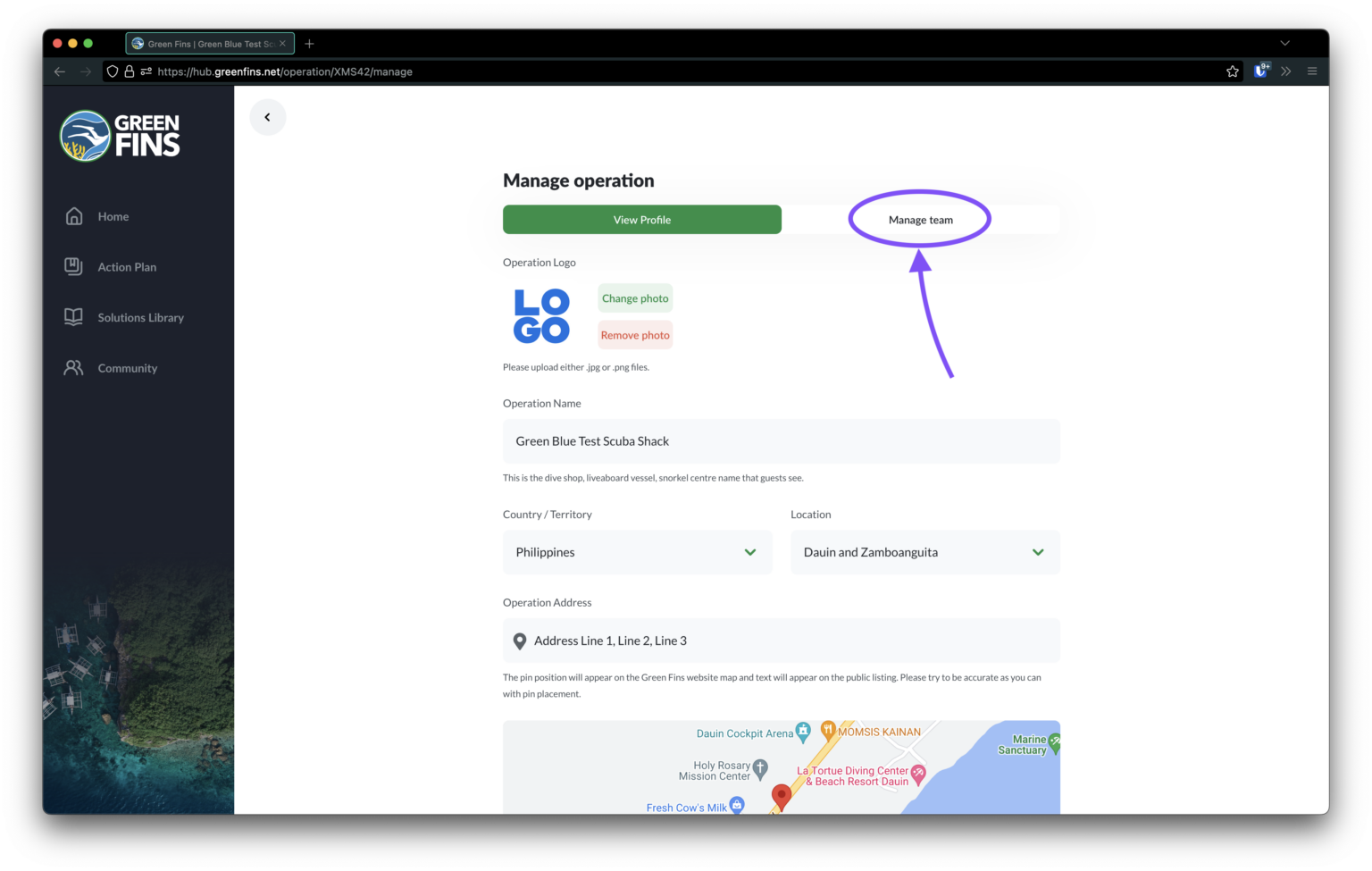Viewport: 1372px width, 871px height.
Task: Click the Operation Name text field
Action: [x=781, y=441]
